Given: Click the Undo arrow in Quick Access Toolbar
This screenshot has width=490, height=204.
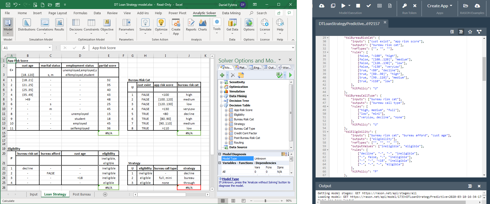Looking at the screenshot, I should pyautogui.click(x=15, y=5).
